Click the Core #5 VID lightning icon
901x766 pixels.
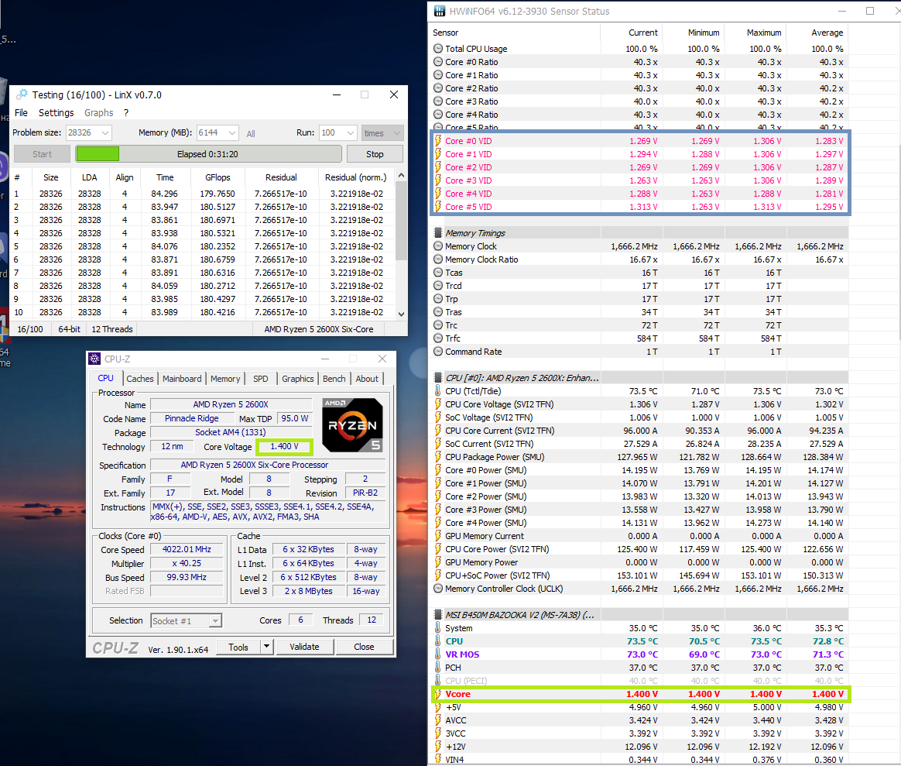tap(438, 207)
